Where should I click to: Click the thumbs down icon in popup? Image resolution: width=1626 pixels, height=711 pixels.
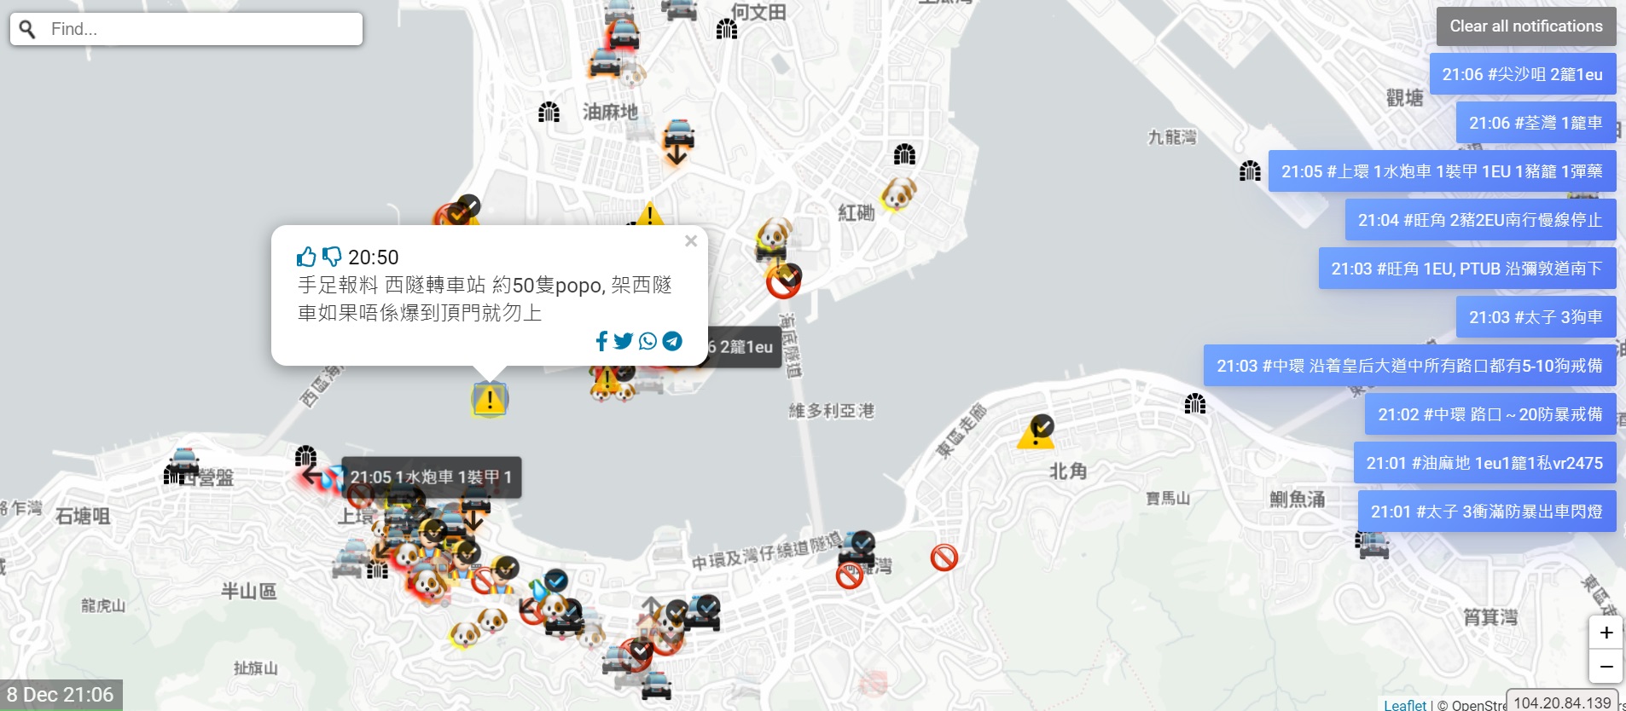click(332, 257)
